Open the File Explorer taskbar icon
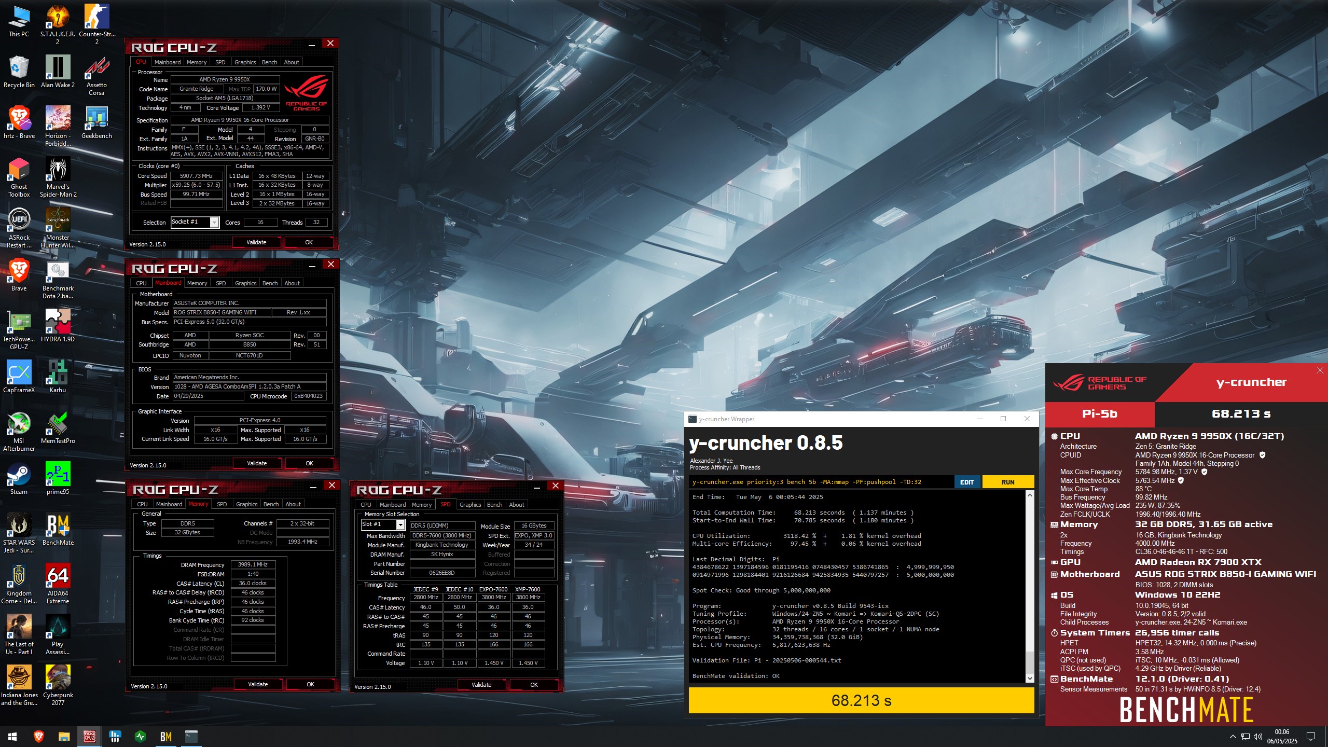The image size is (1328, 747). [64, 736]
